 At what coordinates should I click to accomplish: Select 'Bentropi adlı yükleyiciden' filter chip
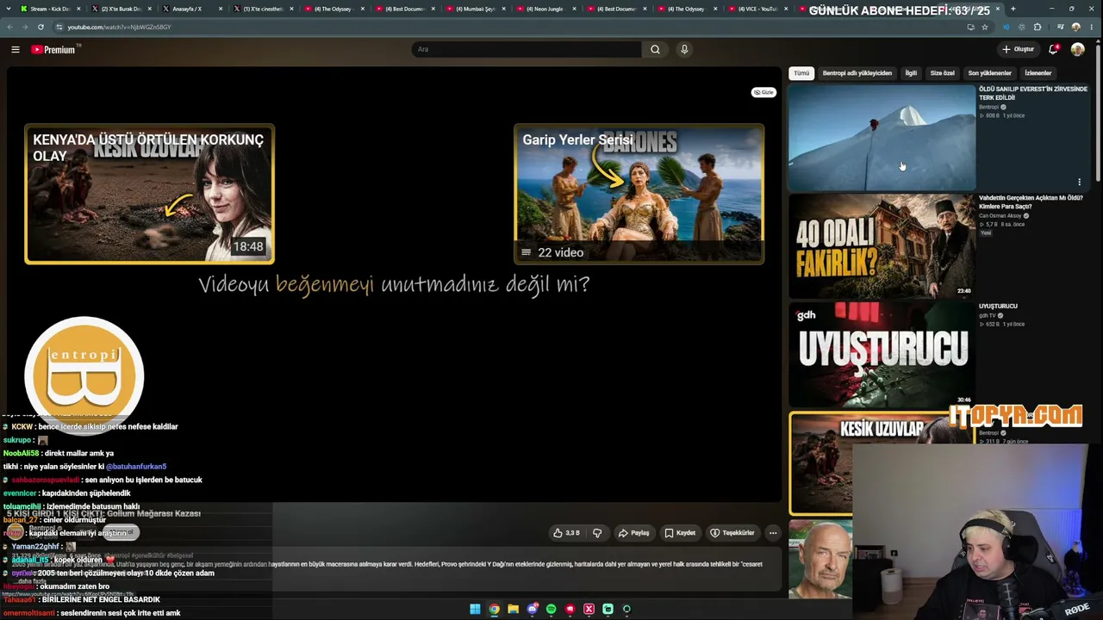tap(857, 73)
